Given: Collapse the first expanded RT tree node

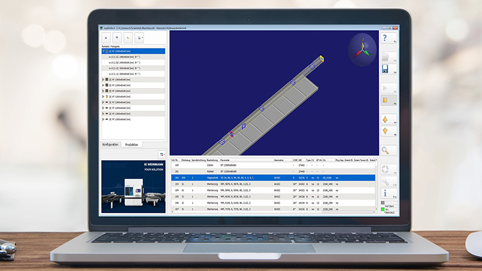Looking at the screenshot, I should 103,51.
